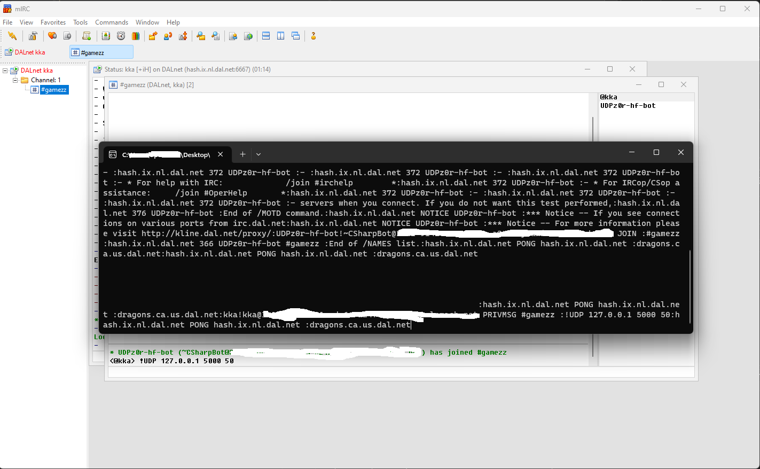
Task: Open the View menu
Action: coord(26,22)
